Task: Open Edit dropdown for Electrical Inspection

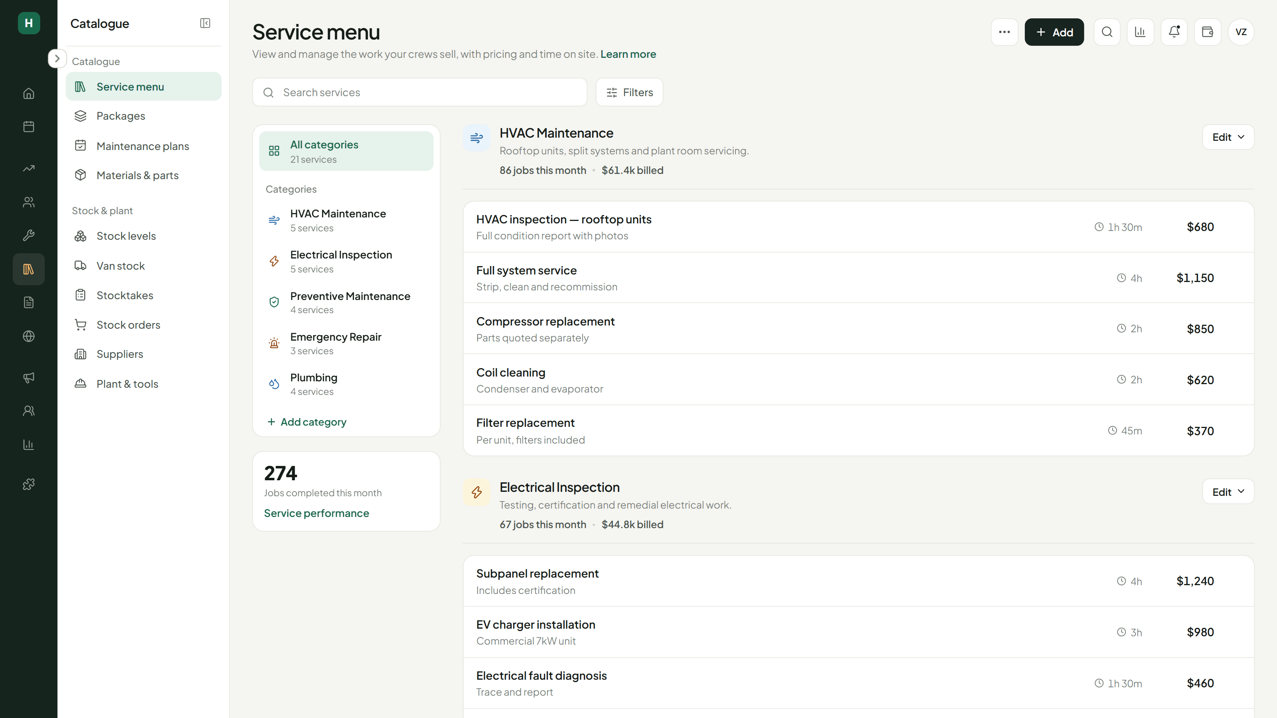Action: pos(1228,491)
